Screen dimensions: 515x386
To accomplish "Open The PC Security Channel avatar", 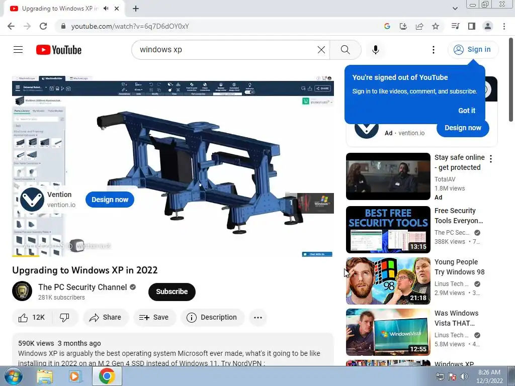I will pos(22,291).
